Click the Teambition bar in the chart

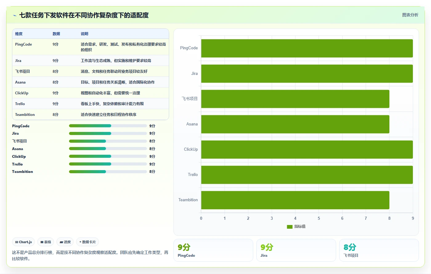(x=295, y=200)
